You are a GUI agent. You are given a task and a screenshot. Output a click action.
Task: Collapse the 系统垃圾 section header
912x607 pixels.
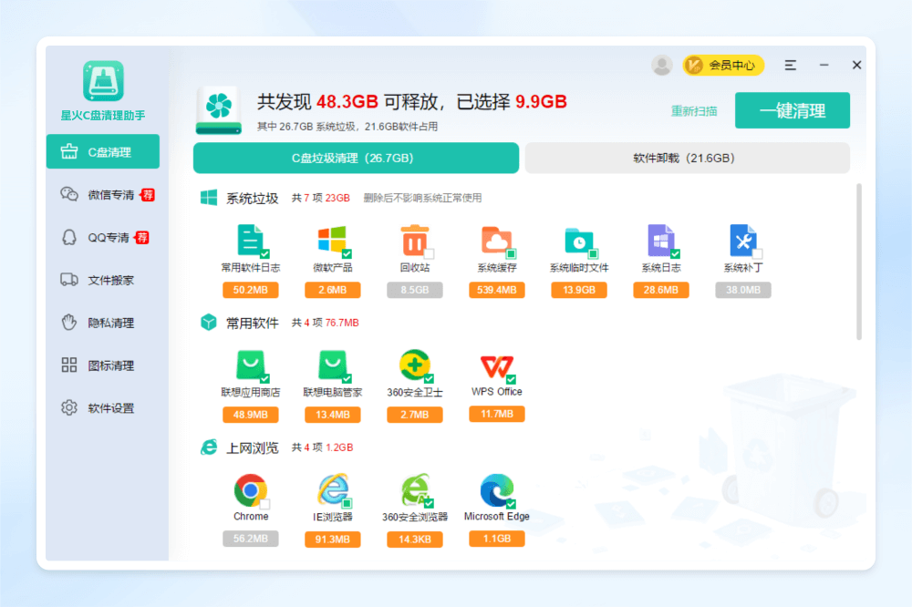pyautogui.click(x=252, y=198)
